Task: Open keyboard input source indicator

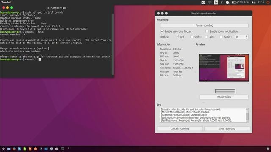Action: 216,3
